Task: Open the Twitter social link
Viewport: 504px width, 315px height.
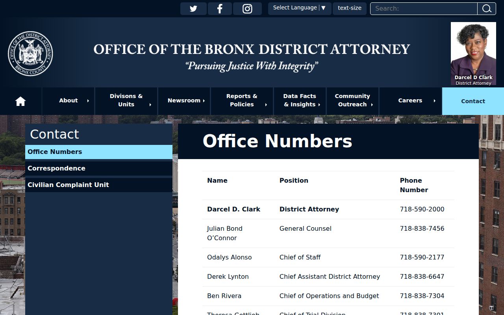Action: pos(193,9)
